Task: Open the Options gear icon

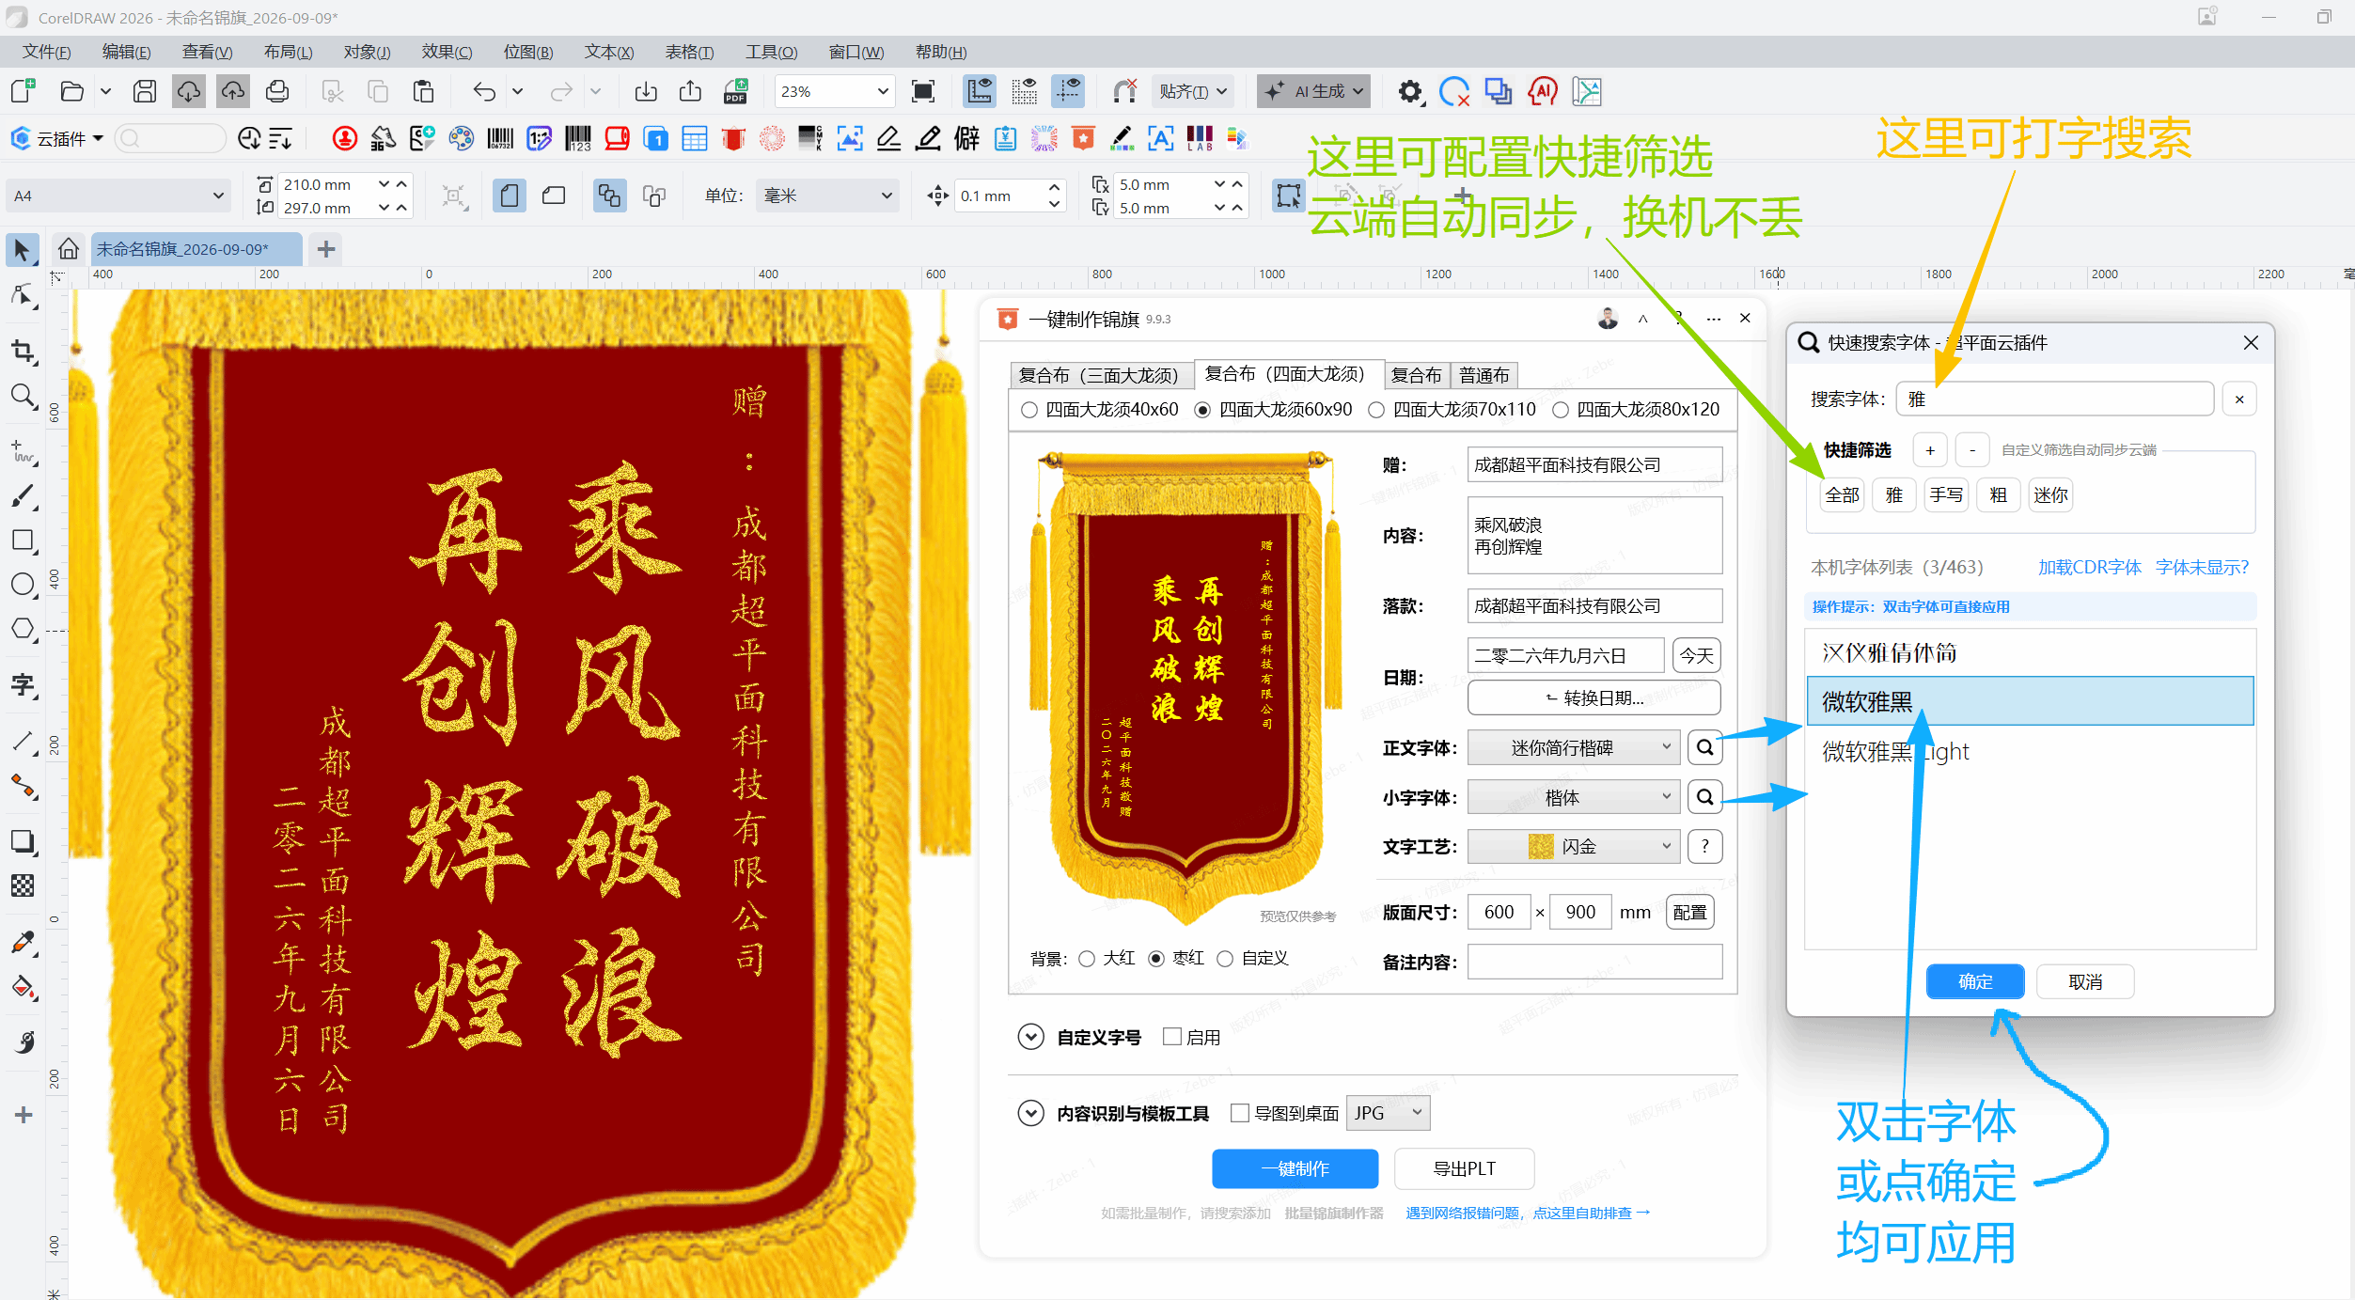Action: point(1409,91)
